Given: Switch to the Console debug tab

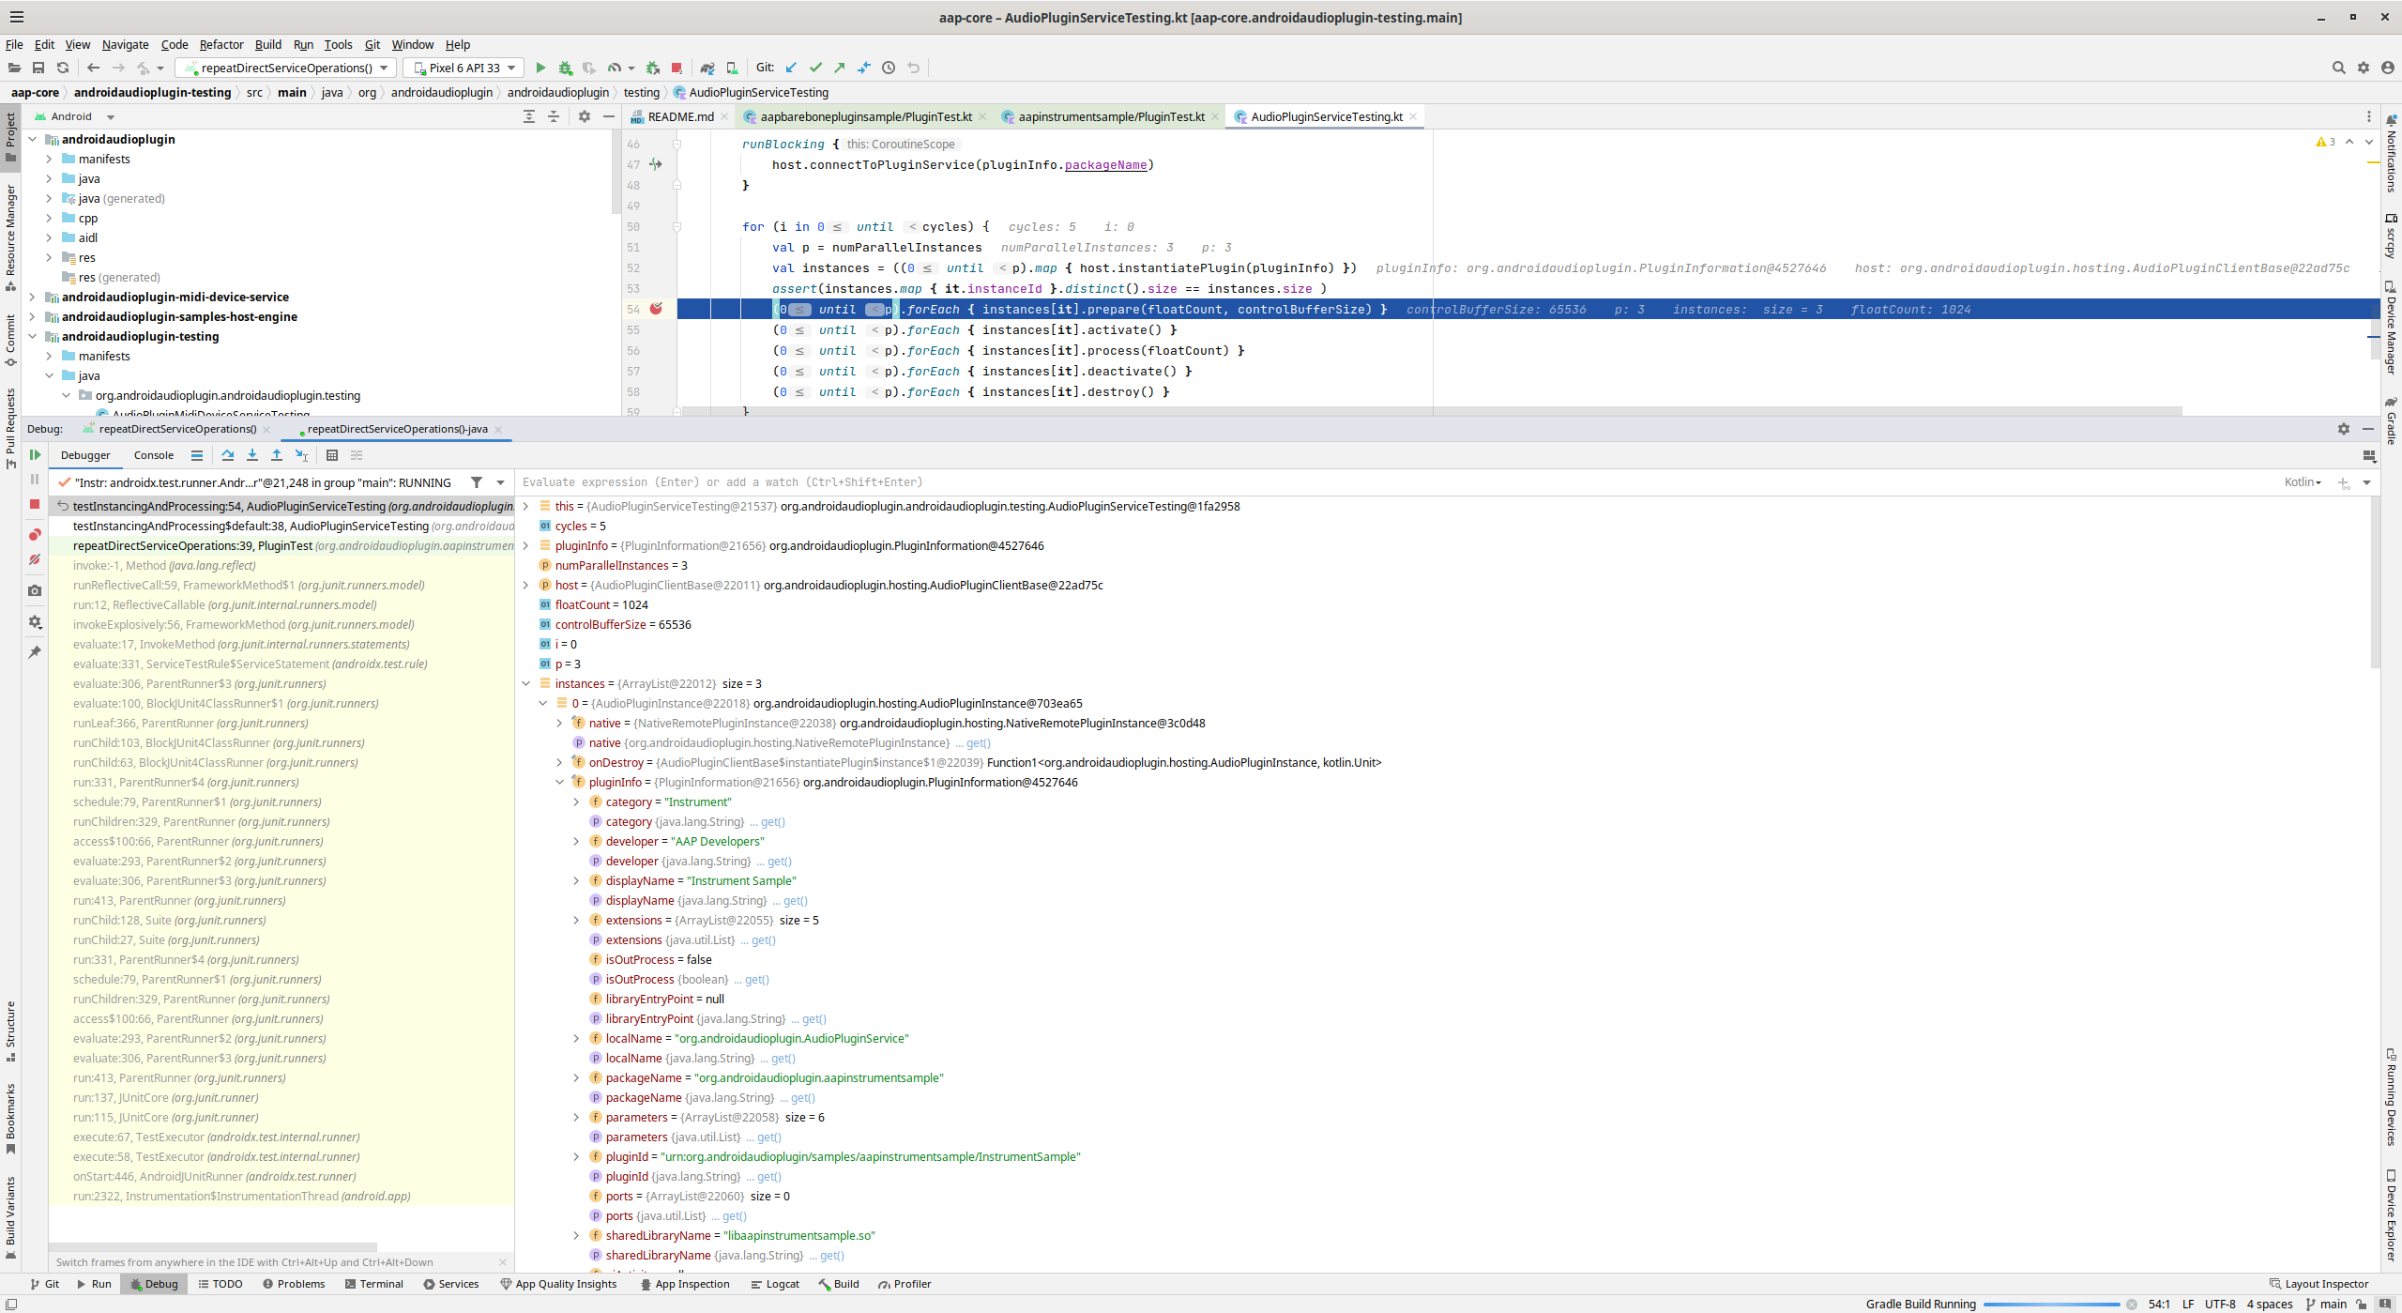Looking at the screenshot, I should pos(154,455).
